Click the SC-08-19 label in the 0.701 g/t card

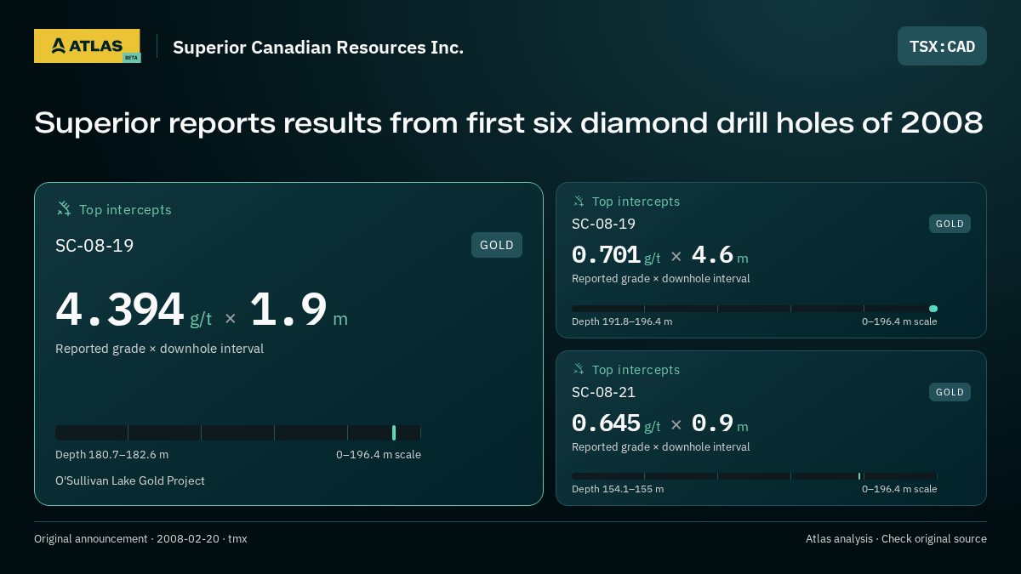tap(603, 224)
